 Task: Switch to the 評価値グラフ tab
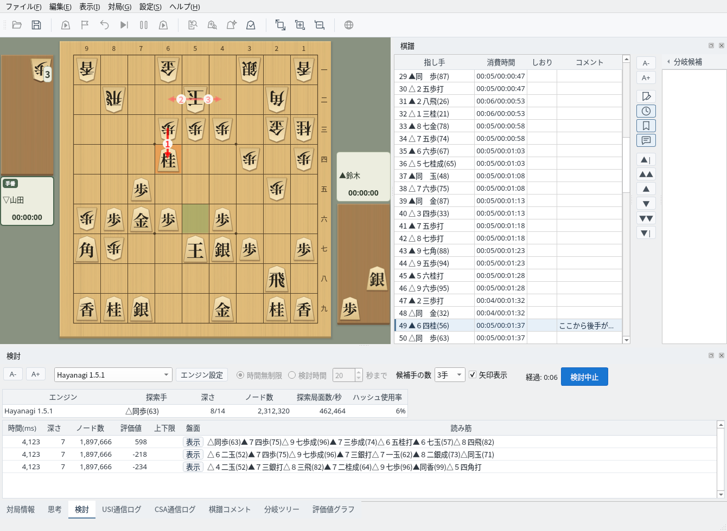333,509
